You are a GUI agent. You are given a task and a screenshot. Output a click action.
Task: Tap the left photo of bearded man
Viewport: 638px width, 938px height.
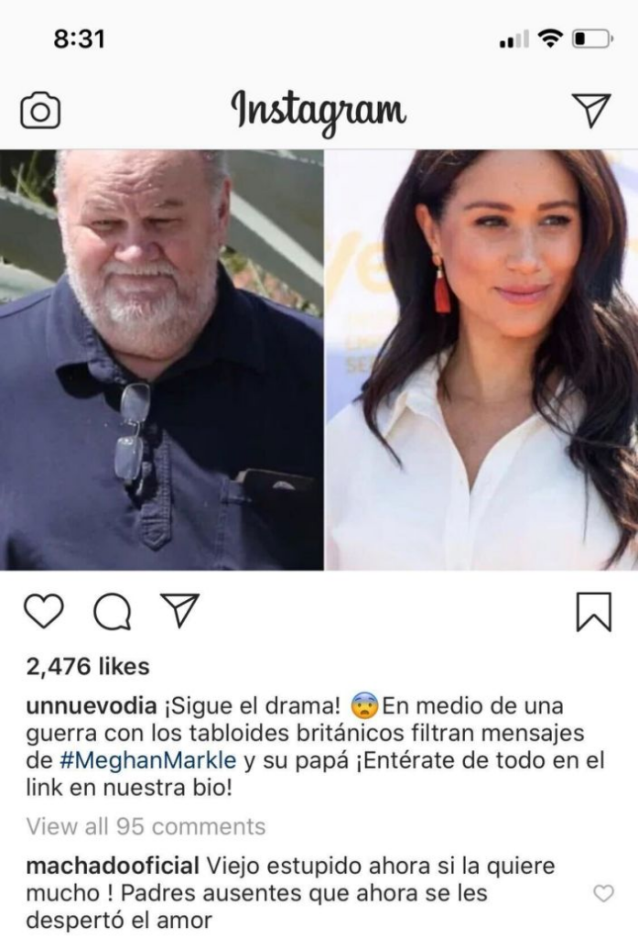[161, 359]
